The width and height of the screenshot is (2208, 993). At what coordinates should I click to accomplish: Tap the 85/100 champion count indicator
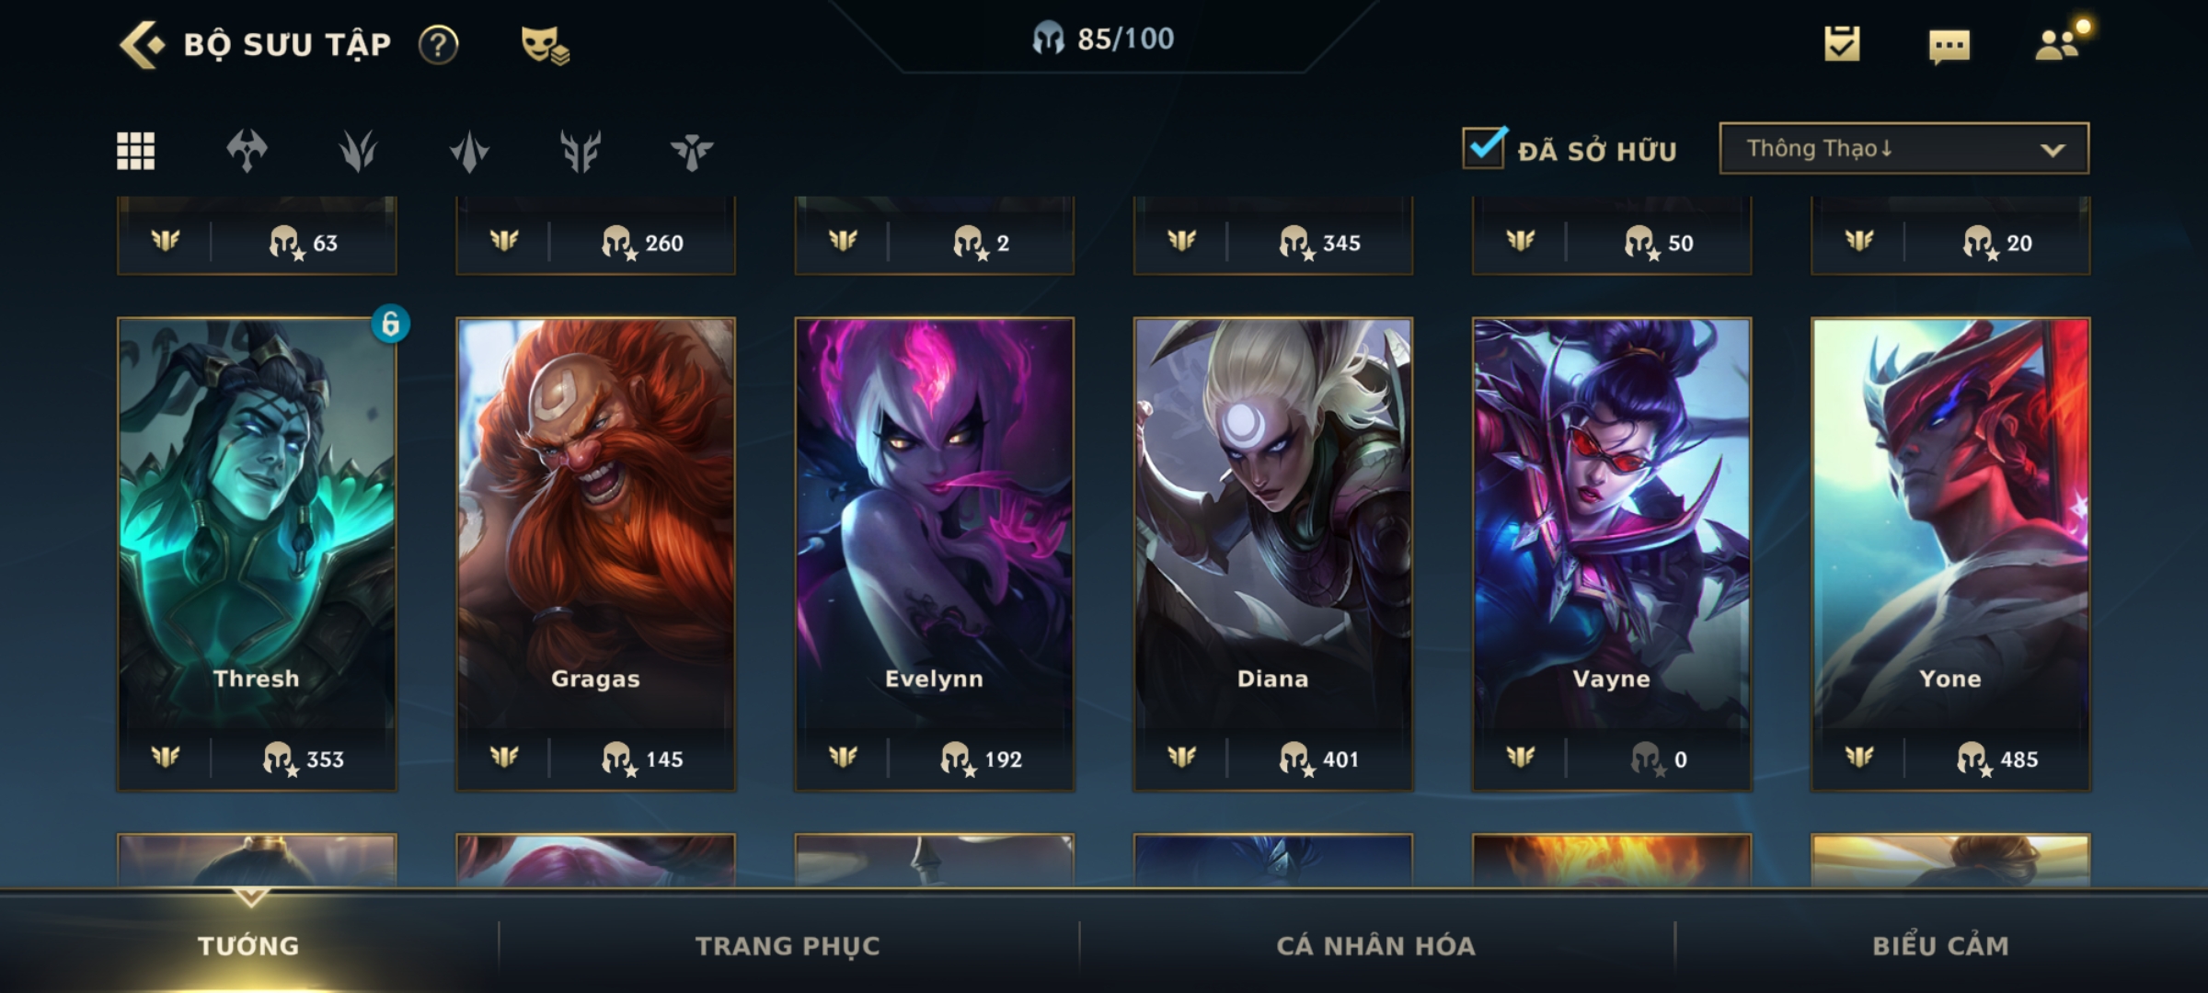click(x=1102, y=39)
